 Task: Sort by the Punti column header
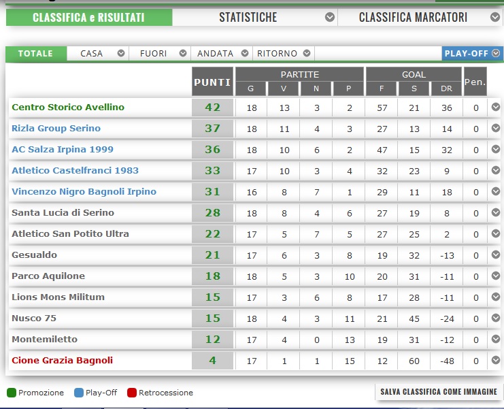tap(212, 83)
